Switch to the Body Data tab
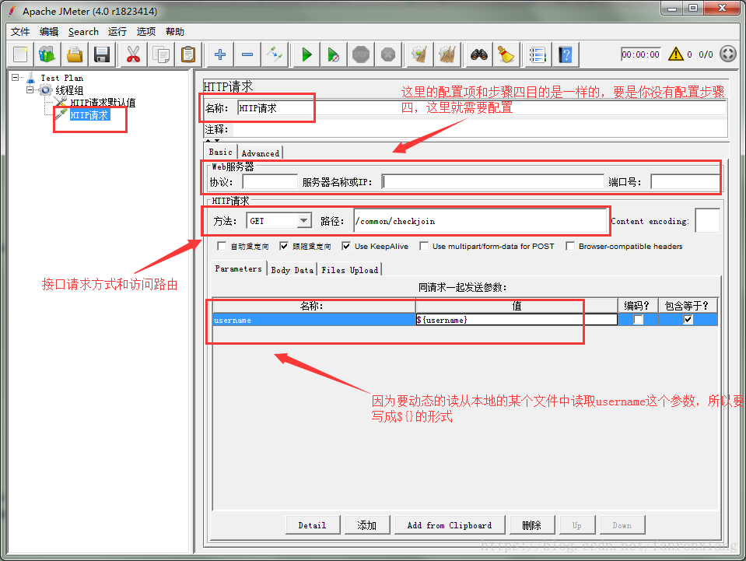Screen dimensions: 746x561 (292, 270)
